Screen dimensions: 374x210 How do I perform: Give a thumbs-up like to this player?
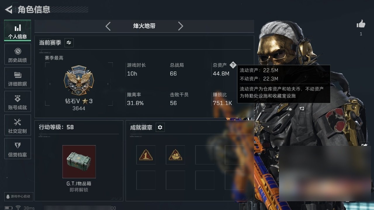361,24
